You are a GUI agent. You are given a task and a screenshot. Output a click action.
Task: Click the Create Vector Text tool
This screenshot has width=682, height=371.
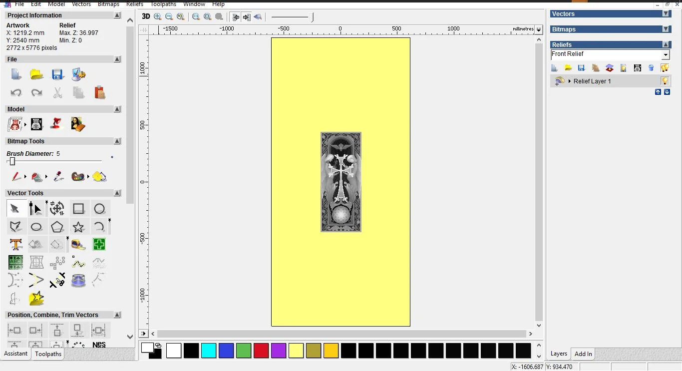(x=15, y=245)
